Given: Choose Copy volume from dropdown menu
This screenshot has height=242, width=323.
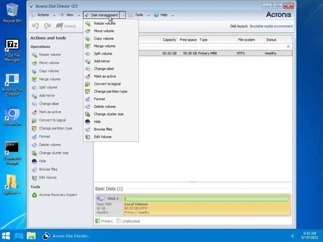Looking at the screenshot, I should click(x=111, y=38).
